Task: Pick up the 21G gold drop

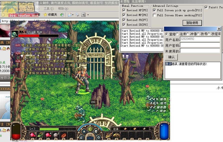Action: pos(93,102)
